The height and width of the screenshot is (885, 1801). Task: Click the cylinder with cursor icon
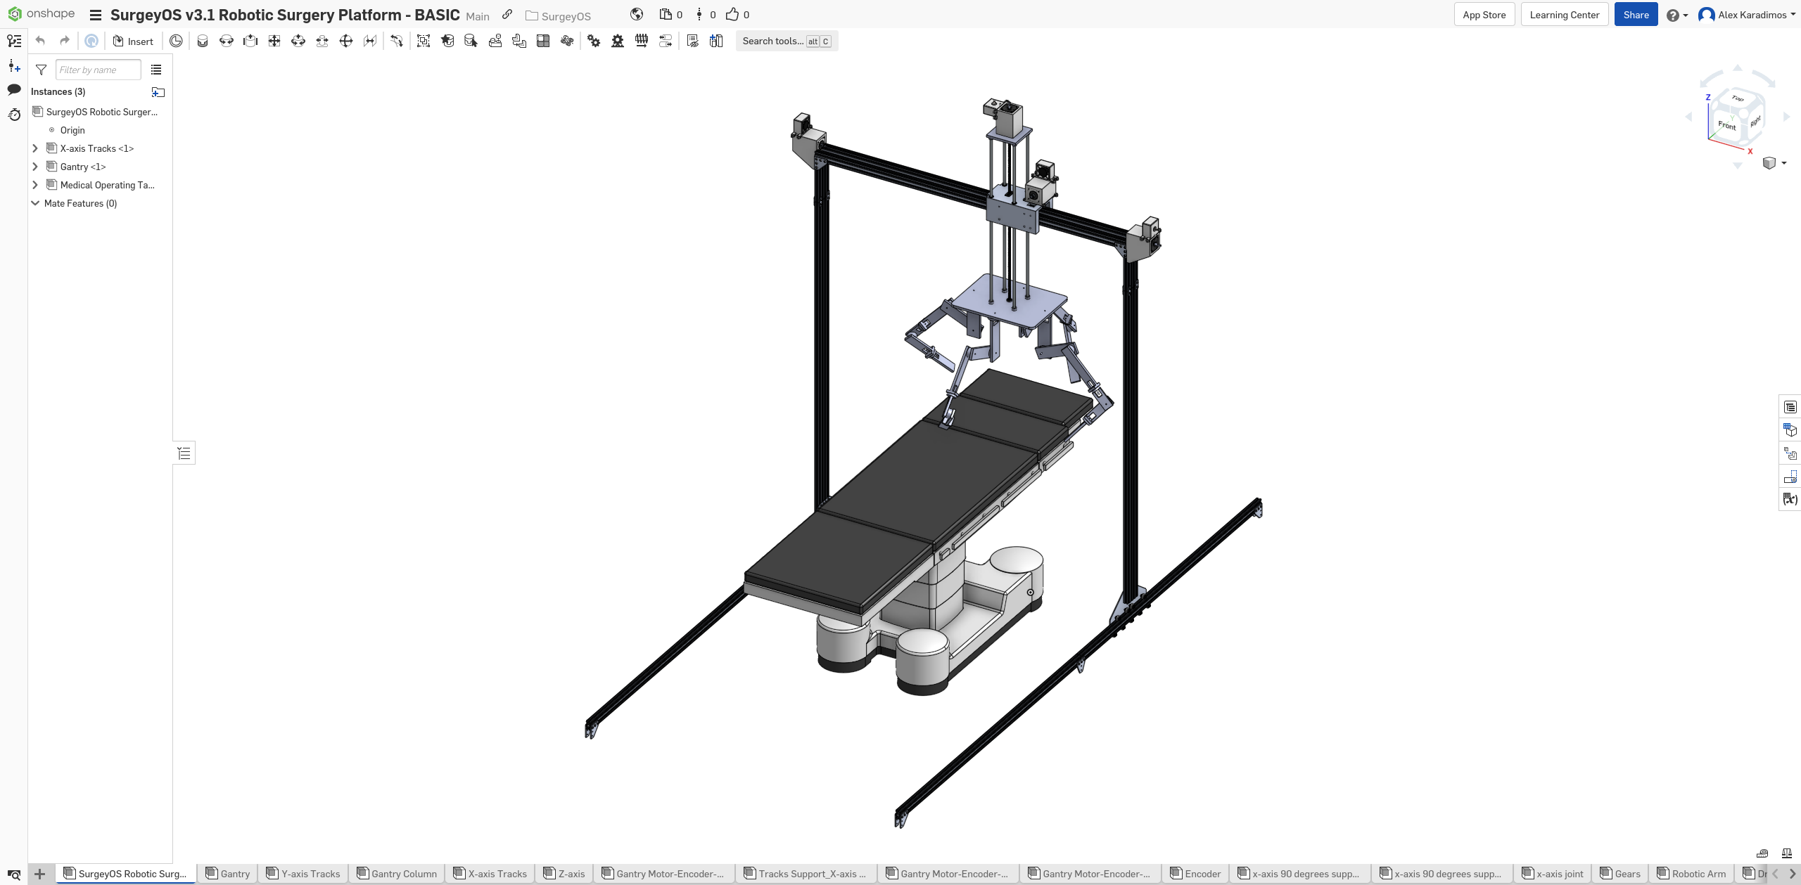(x=471, y=41)
